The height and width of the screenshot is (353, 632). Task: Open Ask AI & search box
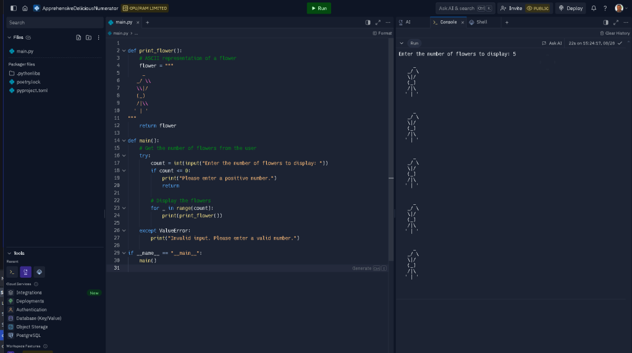[x=465, y=8]
